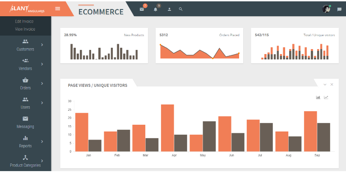The width and height of the screenshot is (346, 172).
Task: Select Vendors menu label
Action: pos(25,68)
